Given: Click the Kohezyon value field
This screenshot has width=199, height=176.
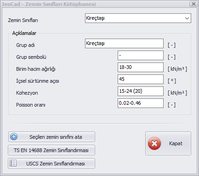Looking at the screenshot, I should tap(141, 91).
